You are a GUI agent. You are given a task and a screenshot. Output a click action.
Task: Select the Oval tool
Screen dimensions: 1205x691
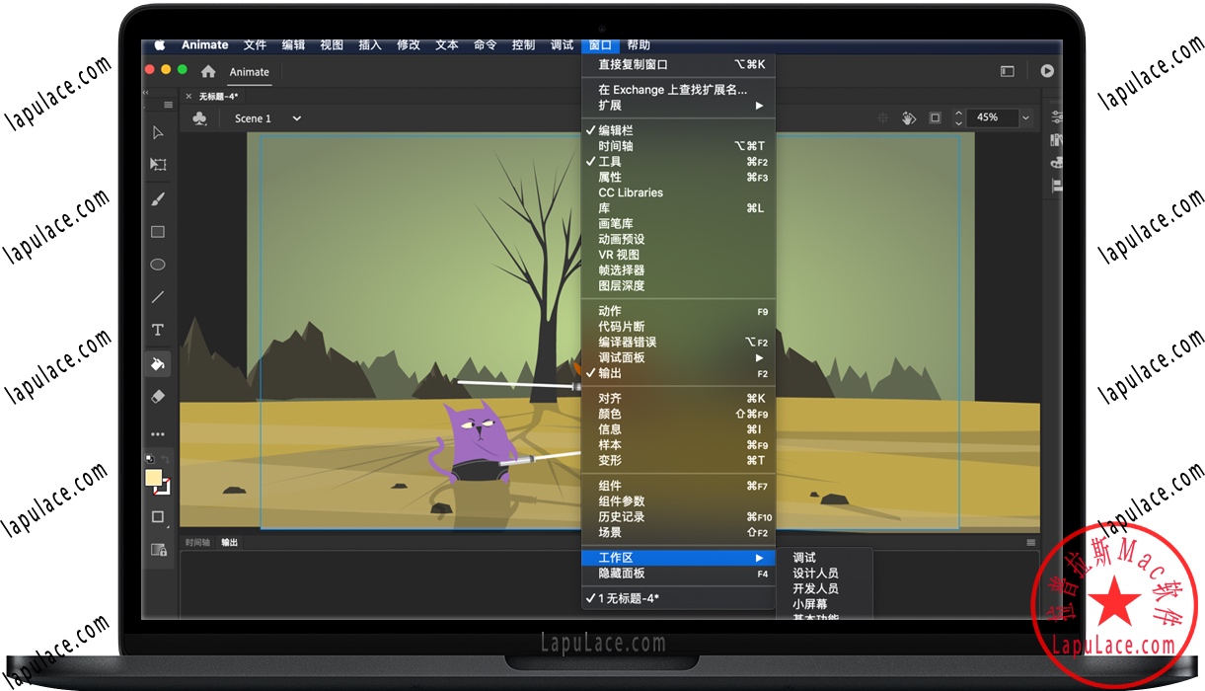[158, 264]
